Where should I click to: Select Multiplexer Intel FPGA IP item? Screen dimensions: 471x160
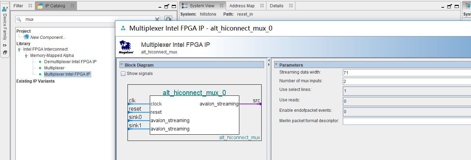coord(67,74)
